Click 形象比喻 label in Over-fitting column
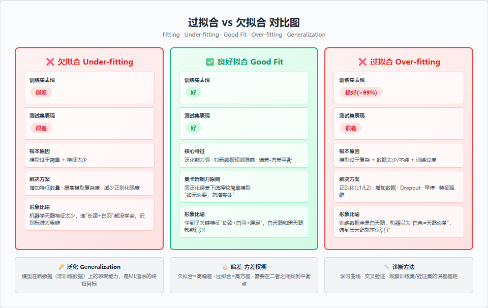488x308 pixels. point(349,214)
